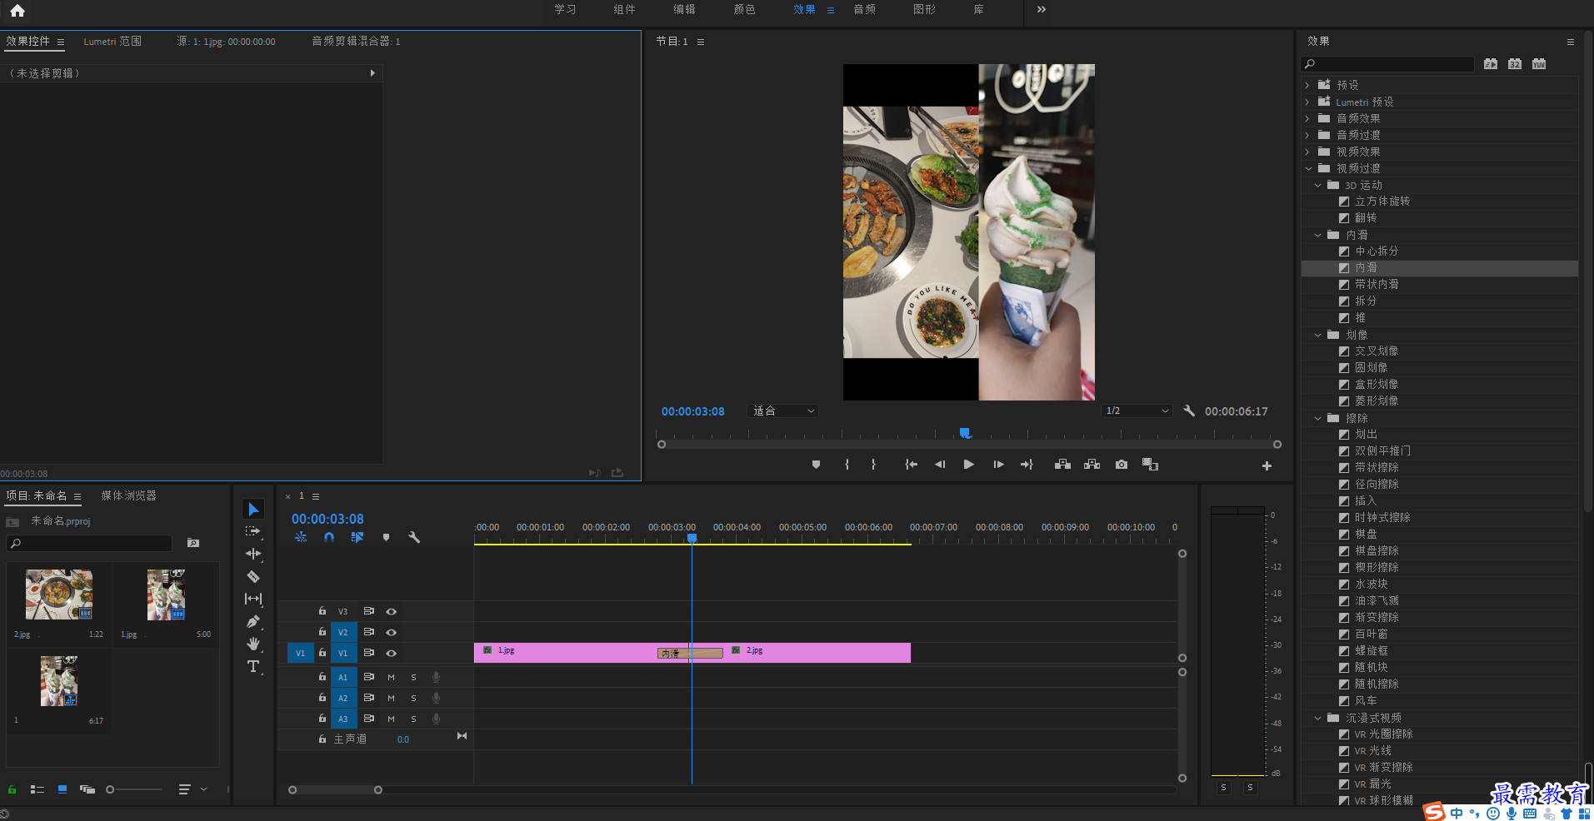Select the Slip tool

tap(253, 599)
